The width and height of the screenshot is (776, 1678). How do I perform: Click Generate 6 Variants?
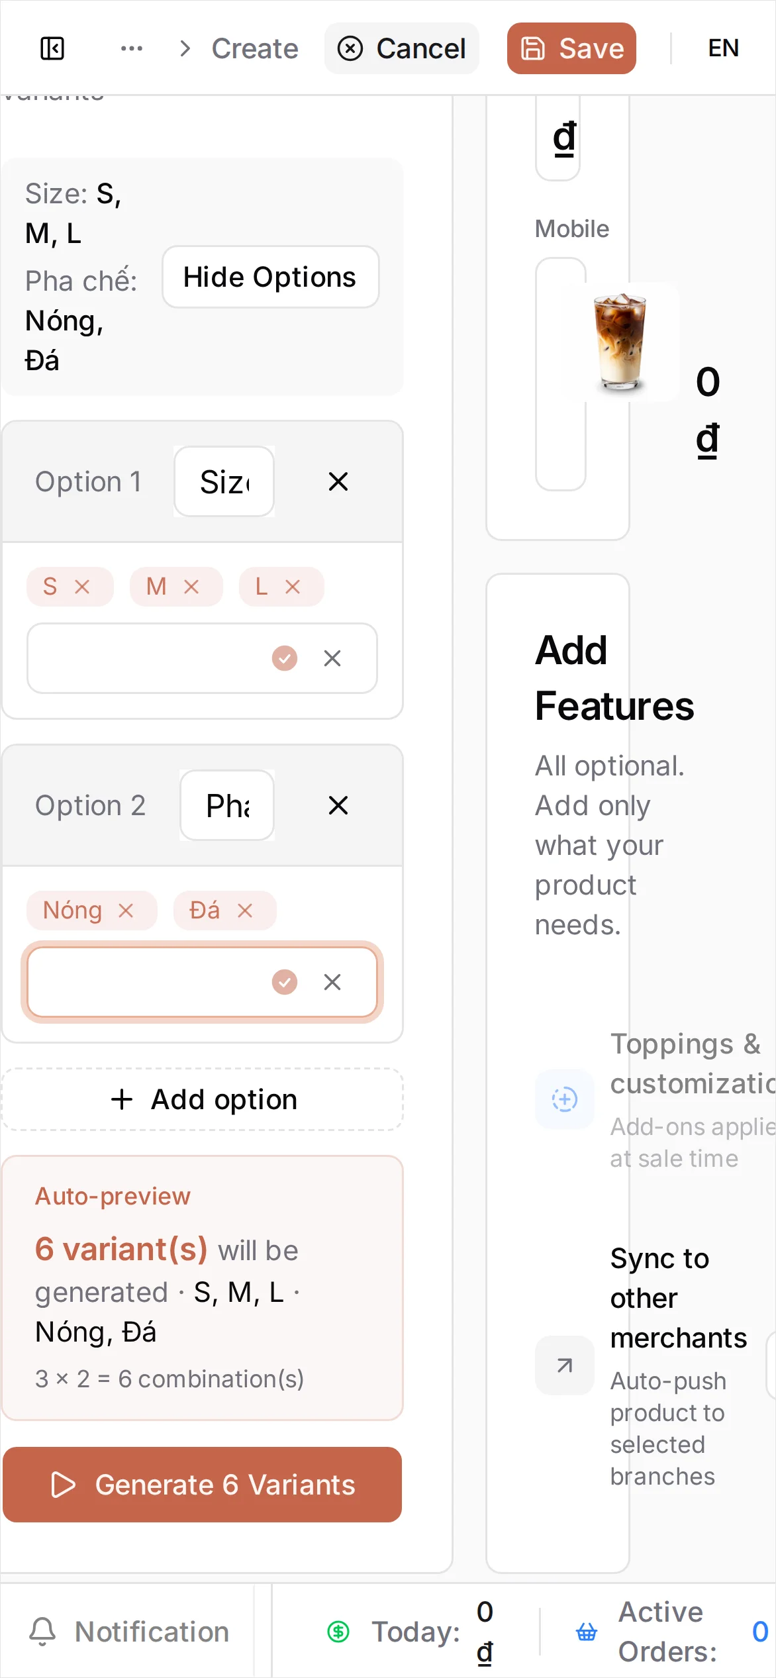click(202, 1485)
